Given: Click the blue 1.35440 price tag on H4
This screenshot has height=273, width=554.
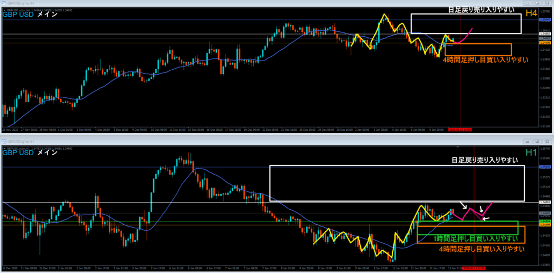Looking at the screenshot, I should pos(544,20).
